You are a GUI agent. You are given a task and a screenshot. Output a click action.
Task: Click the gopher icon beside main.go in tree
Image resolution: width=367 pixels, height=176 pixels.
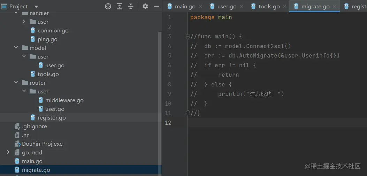tap(17, 161)
